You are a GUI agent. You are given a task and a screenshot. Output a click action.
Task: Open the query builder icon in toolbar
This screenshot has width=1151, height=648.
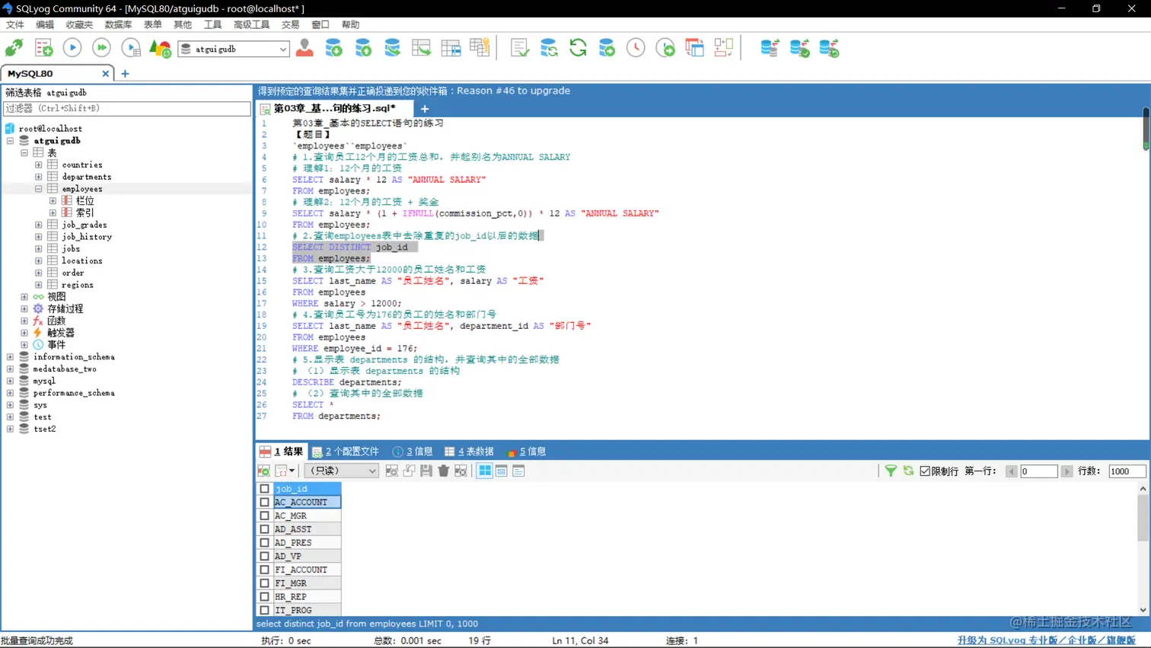[x=723, y=48]
